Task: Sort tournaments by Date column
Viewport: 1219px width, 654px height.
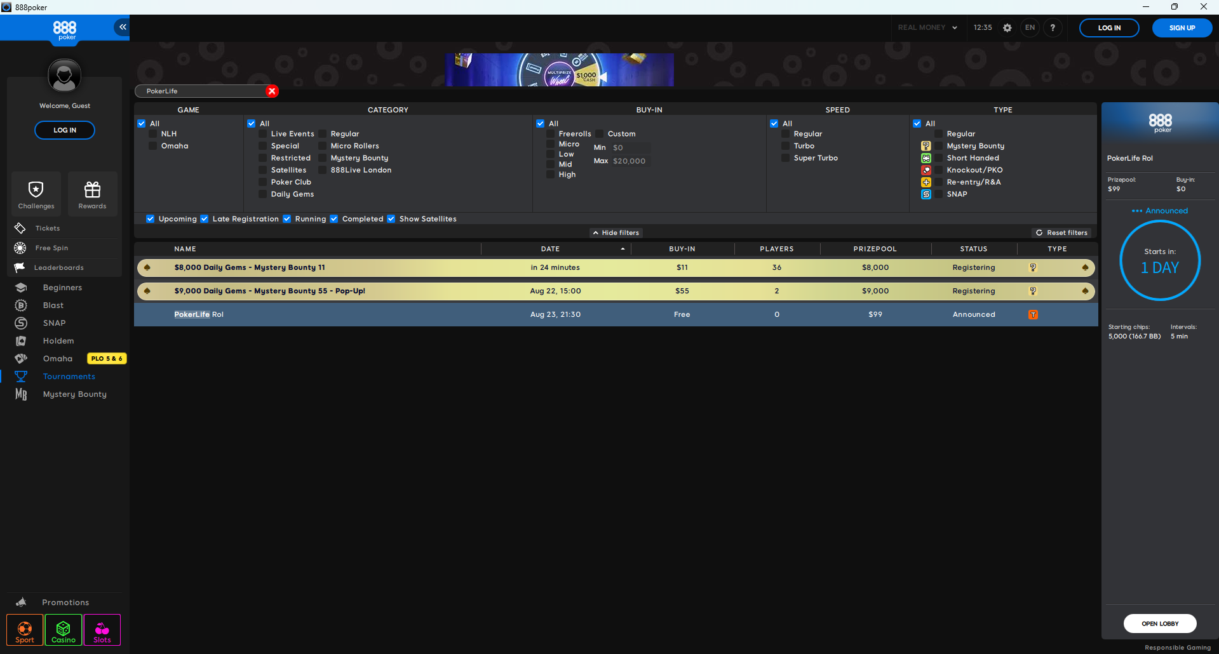Action: [550, 249]
